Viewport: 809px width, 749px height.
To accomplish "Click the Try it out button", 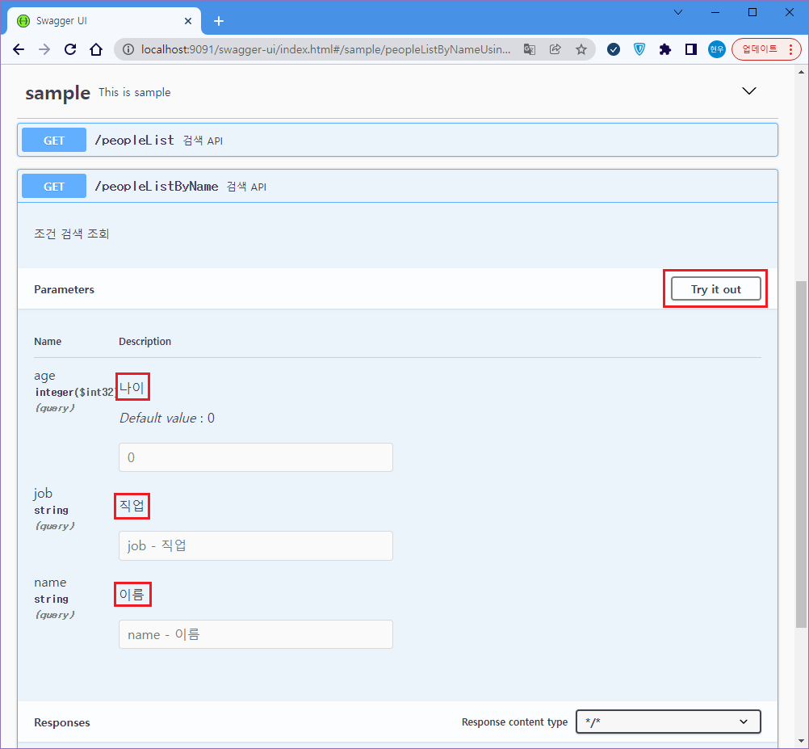I will pos(715,289).
